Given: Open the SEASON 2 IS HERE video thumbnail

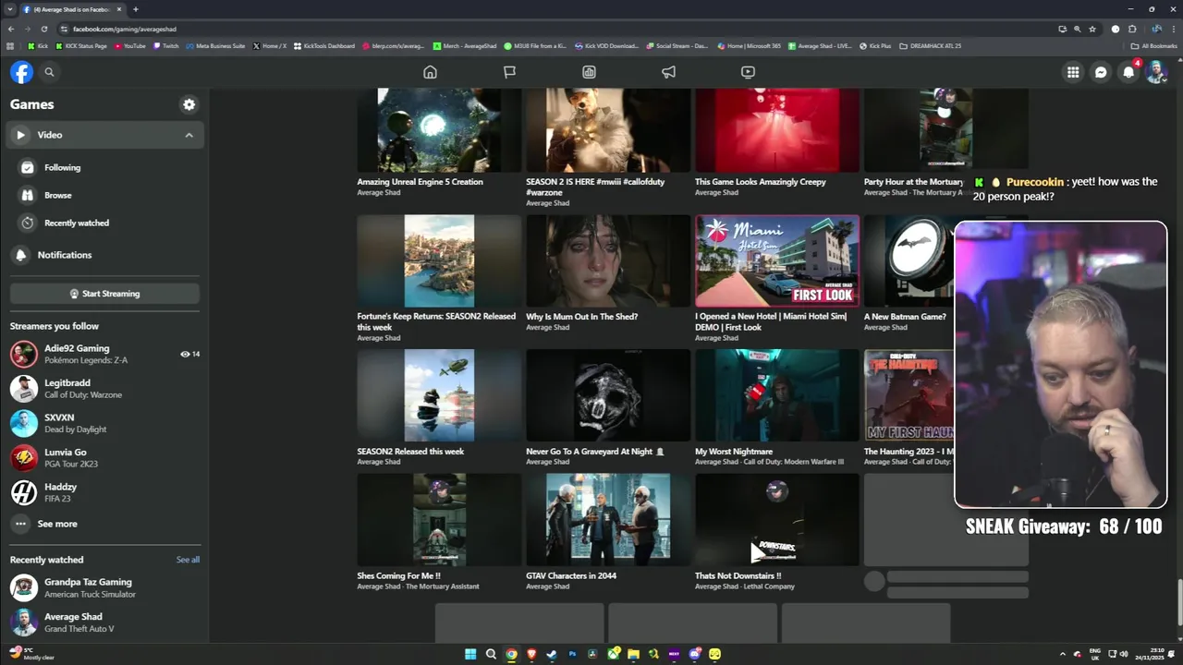Looking at the screenshot, I should [608, 130].
